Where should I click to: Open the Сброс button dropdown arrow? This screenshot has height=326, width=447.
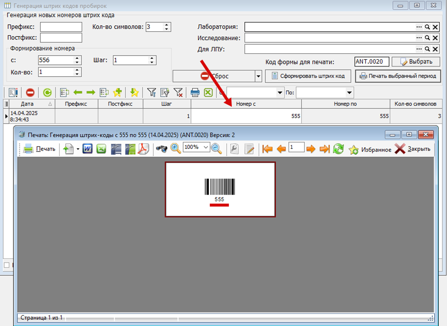tap(258, 76)
